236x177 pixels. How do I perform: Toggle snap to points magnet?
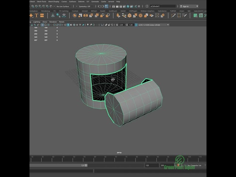click(x=40, y=6)
